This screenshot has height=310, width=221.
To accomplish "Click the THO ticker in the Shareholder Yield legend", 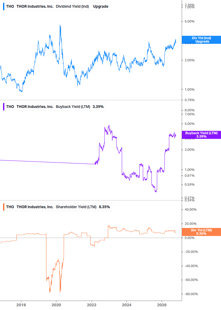I will [x=10, y=207].
